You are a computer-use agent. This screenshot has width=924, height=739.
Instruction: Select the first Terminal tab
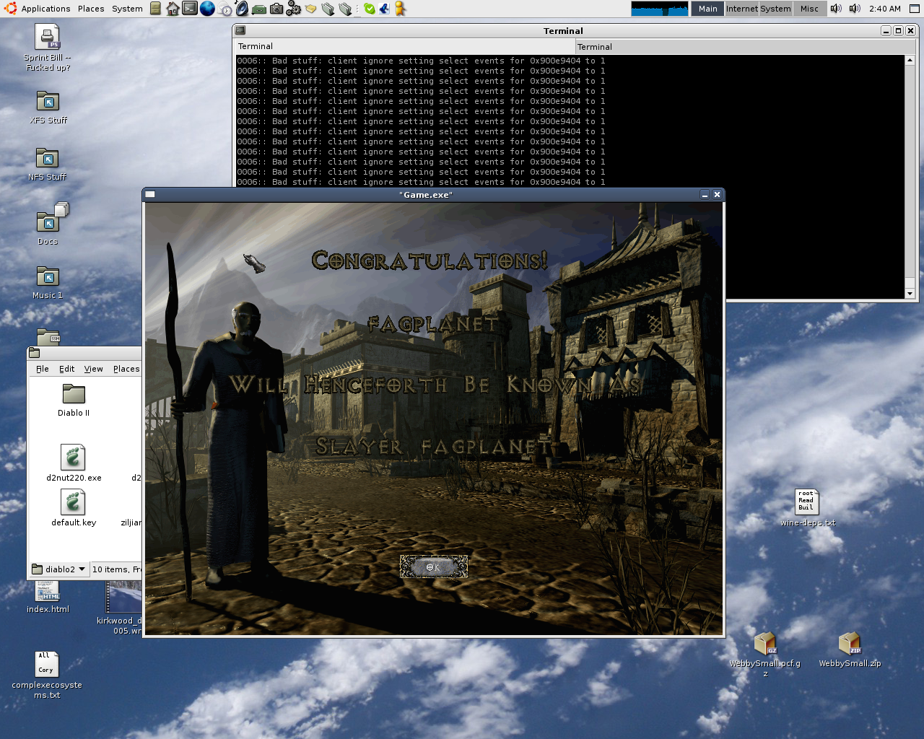pyautogui.click(x=405, y=46)
